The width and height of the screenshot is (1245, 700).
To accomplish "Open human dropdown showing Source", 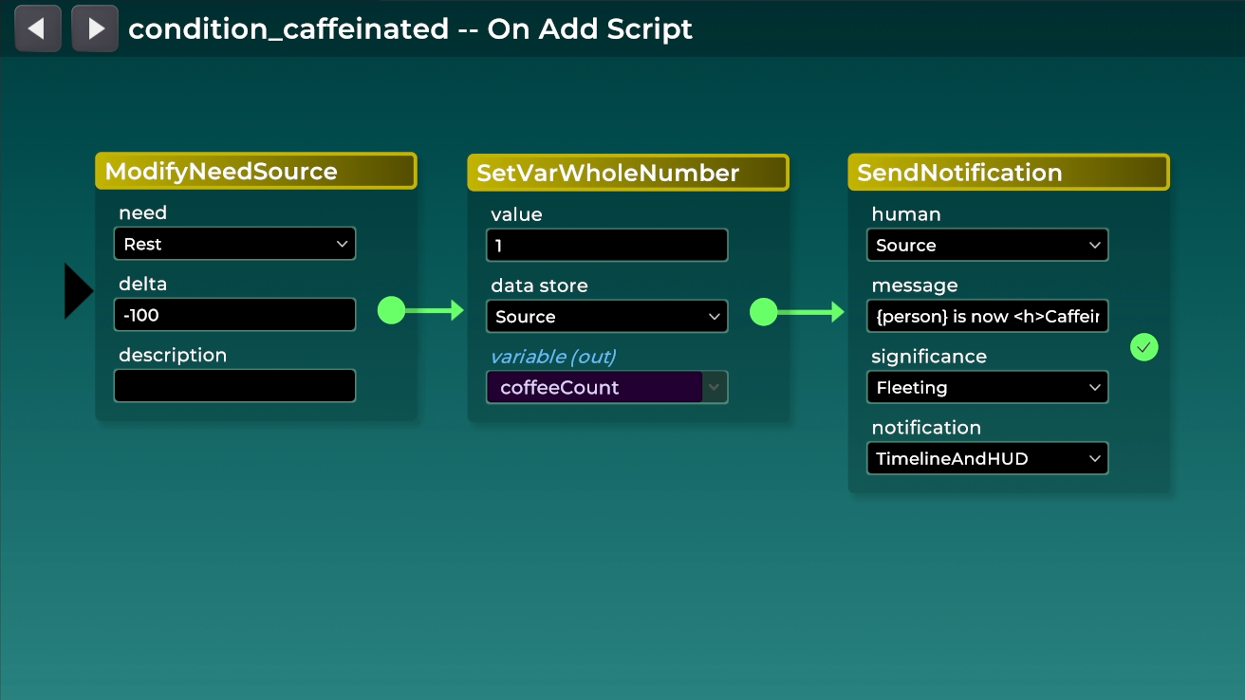I will point(987,245).
